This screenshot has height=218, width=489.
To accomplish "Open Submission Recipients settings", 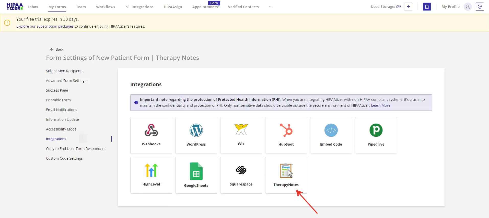I will click(65, 71).
